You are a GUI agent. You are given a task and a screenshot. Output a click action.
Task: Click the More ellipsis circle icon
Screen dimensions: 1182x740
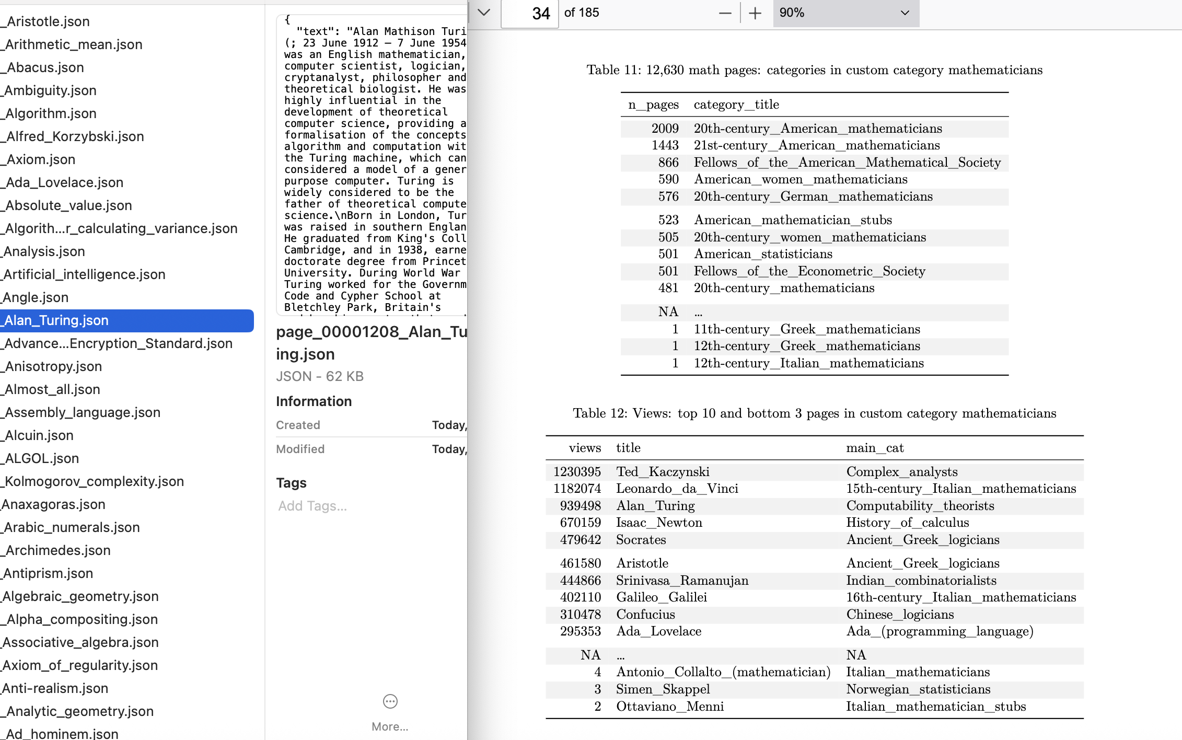(x=390, y=701)
